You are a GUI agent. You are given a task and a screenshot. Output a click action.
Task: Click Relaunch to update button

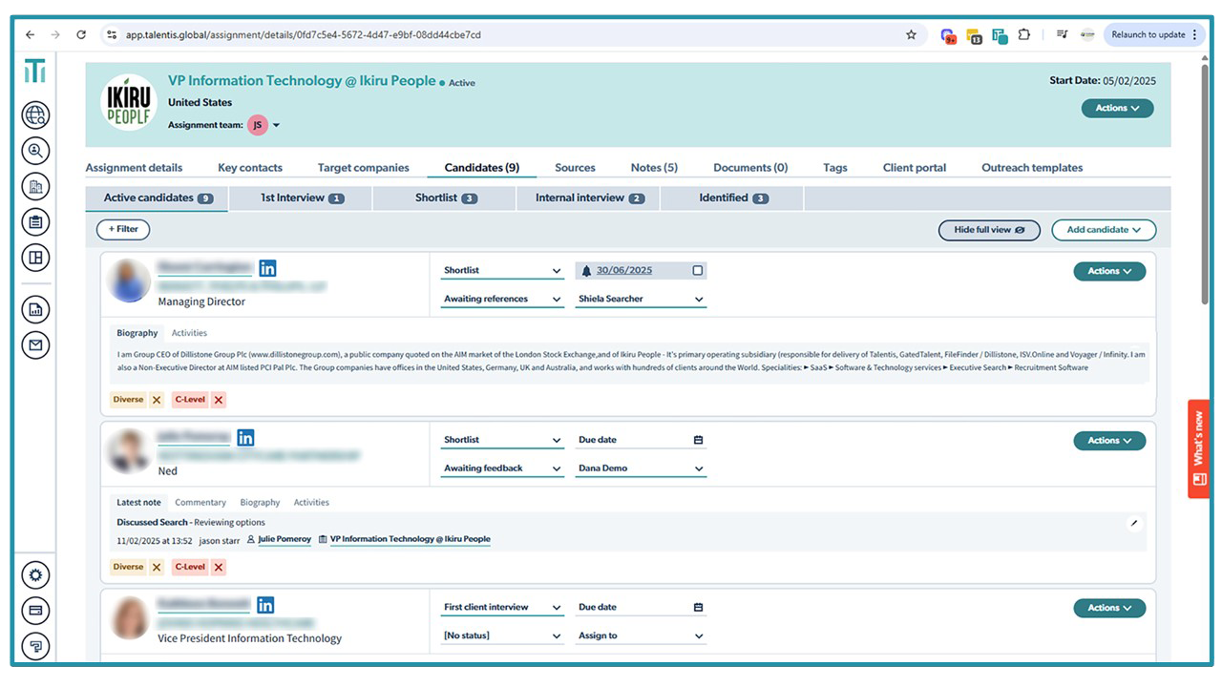(1153, 34)
